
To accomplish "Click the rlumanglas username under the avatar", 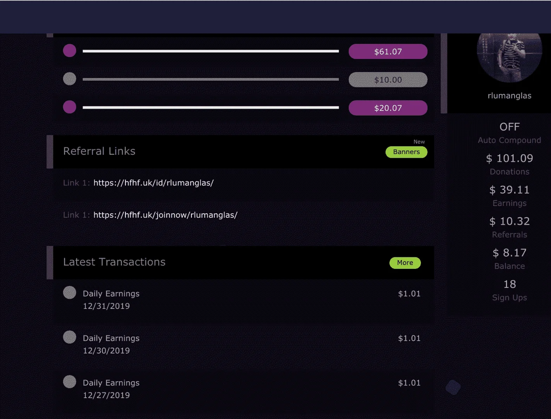I will [509, 96].
